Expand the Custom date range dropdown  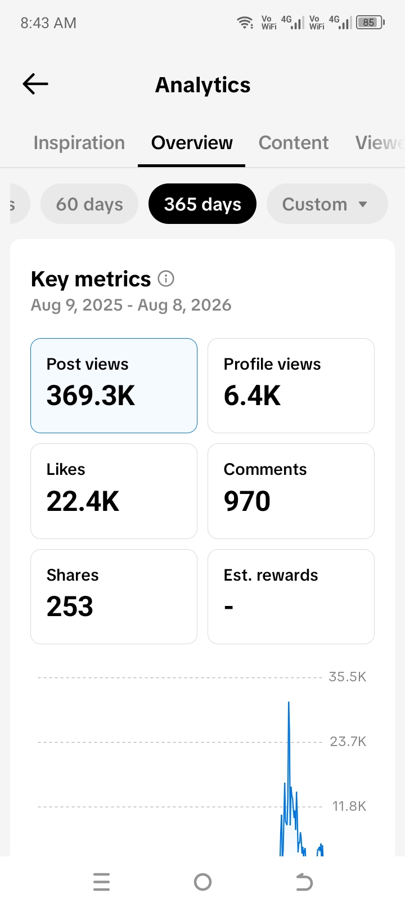327,204
